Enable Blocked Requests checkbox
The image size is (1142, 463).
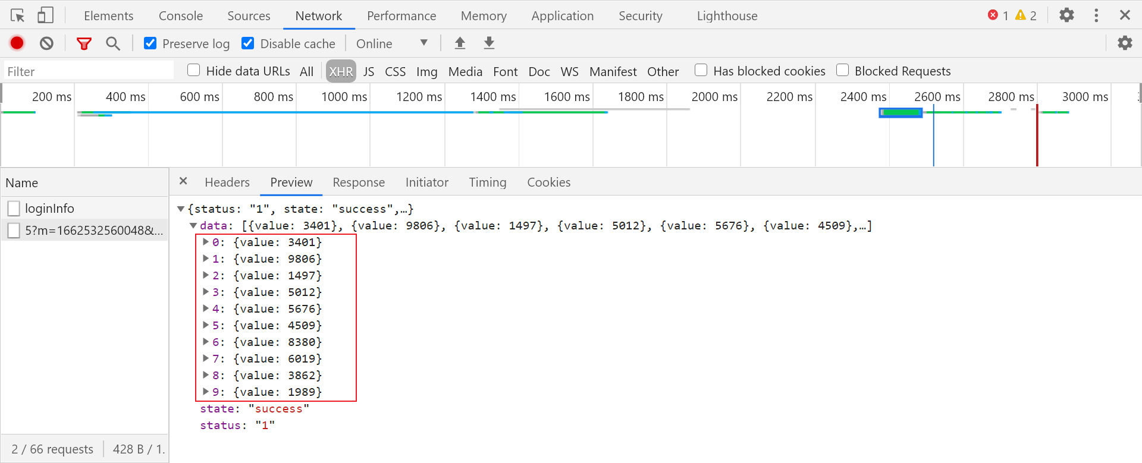[x=842, y=70]
